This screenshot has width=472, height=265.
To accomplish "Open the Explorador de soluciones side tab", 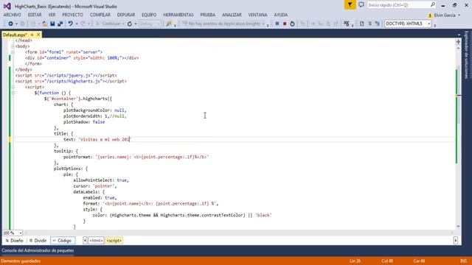I will [x=466, y=54].
